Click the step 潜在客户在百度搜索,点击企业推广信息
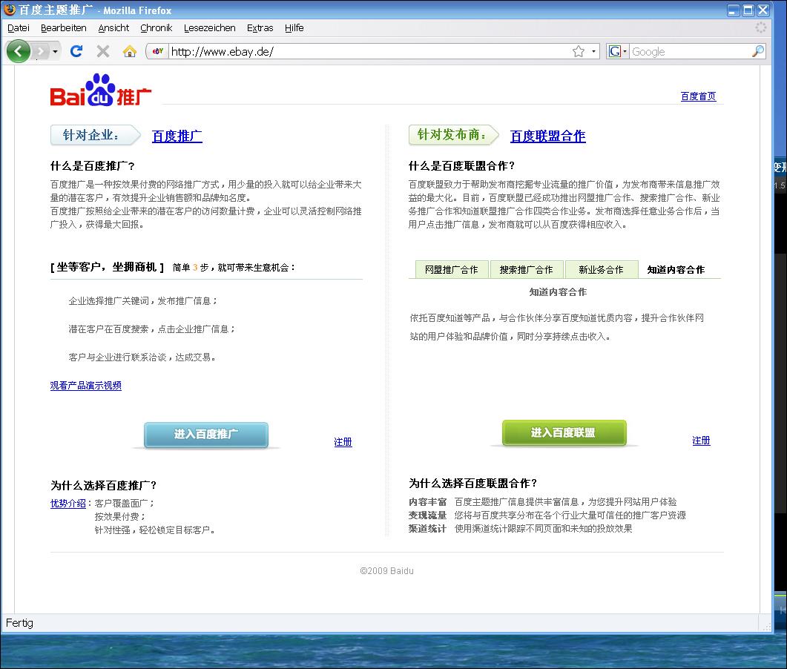787x669 pixels. 152,329
